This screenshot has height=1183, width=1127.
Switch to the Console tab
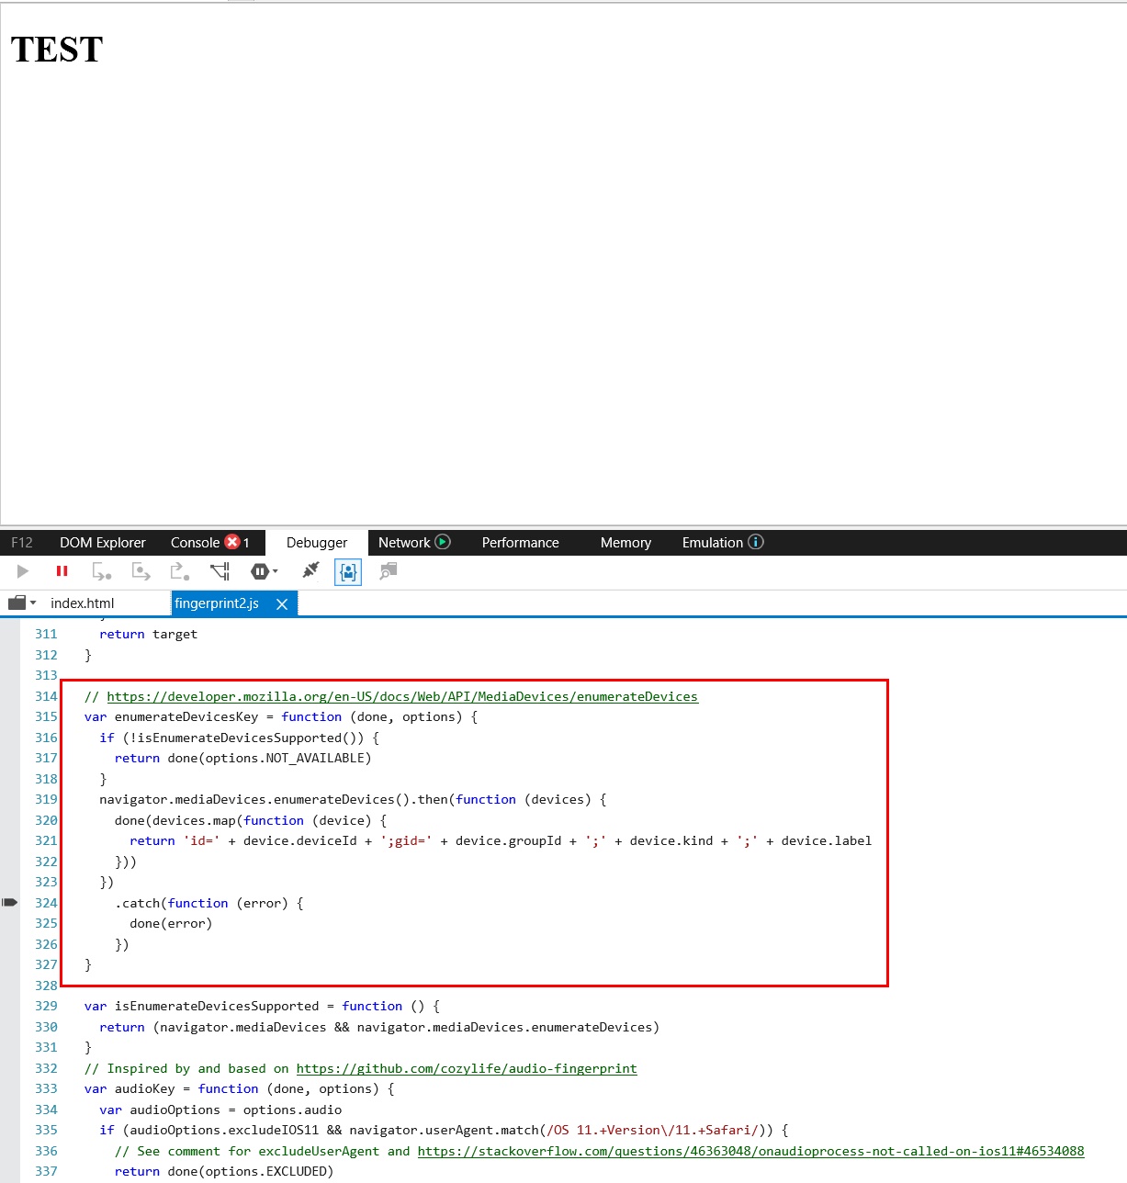194,542
